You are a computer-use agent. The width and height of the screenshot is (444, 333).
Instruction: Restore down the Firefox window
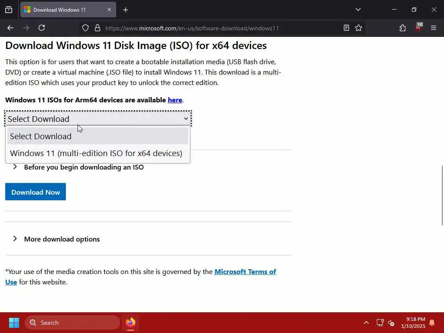414,10
